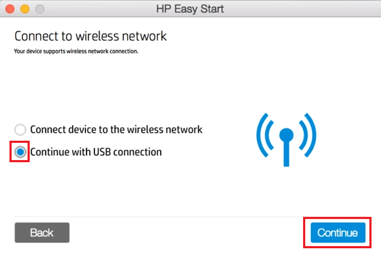Click the HP Easy Start title bar text

coord(190,9)
